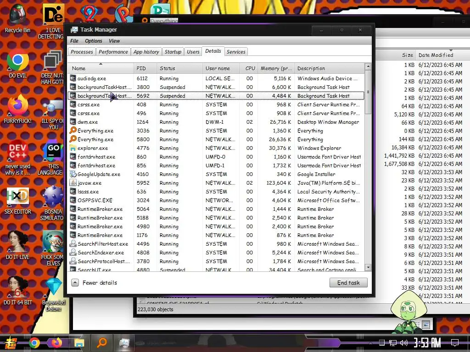Sort processes by Name column
The image size is (470, 352).
[101, 68]
